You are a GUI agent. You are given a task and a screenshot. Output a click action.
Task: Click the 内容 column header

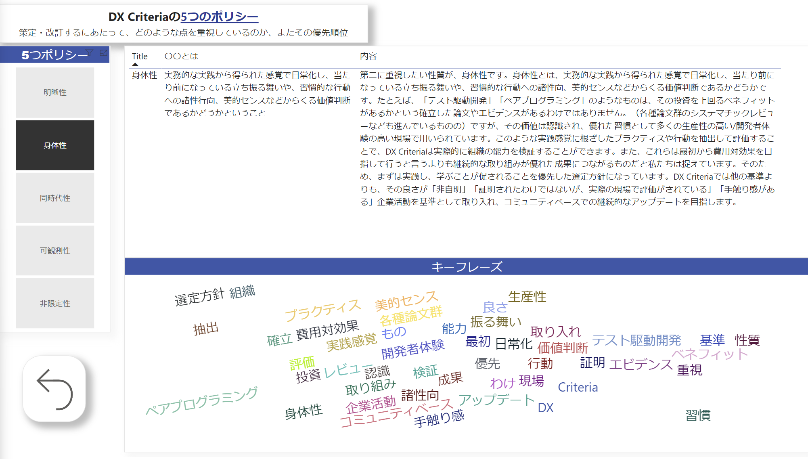coord(368,56)
